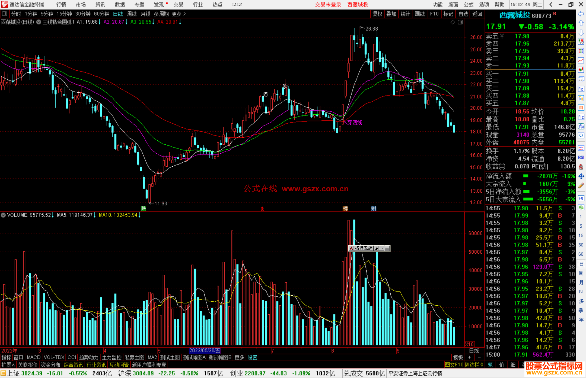This screenshot has height=378, width=586.
Task: Open the 公式 menu
Action: [x=469, y=5]
